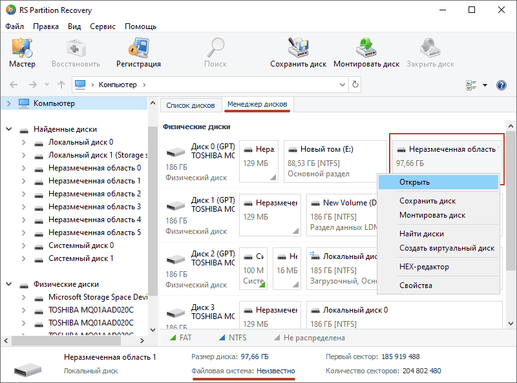
Task: Refresh the address bar location
Action: click(355, 85)
